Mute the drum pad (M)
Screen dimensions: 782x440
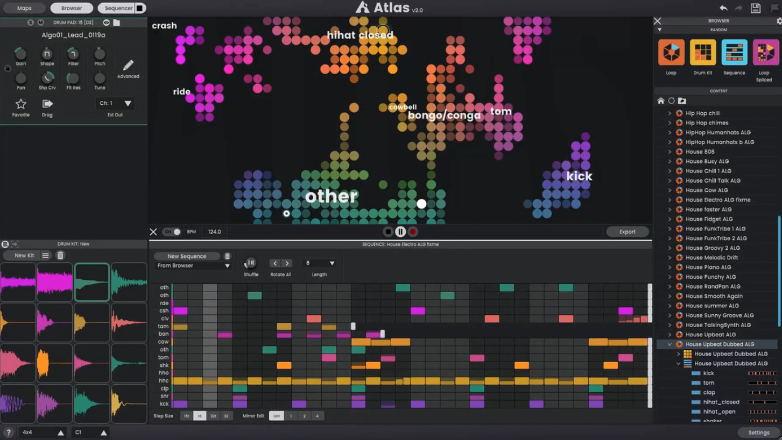pyautogui.click(x=40, y=23)
